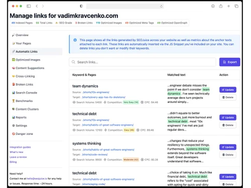Show tab overview icon in the browser toolbar
The image size is (251, 188).
coord(236,6)
